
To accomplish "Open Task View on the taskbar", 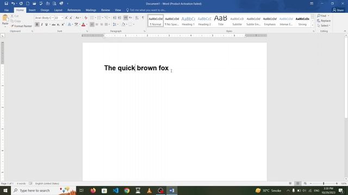I will coord(82,190).
